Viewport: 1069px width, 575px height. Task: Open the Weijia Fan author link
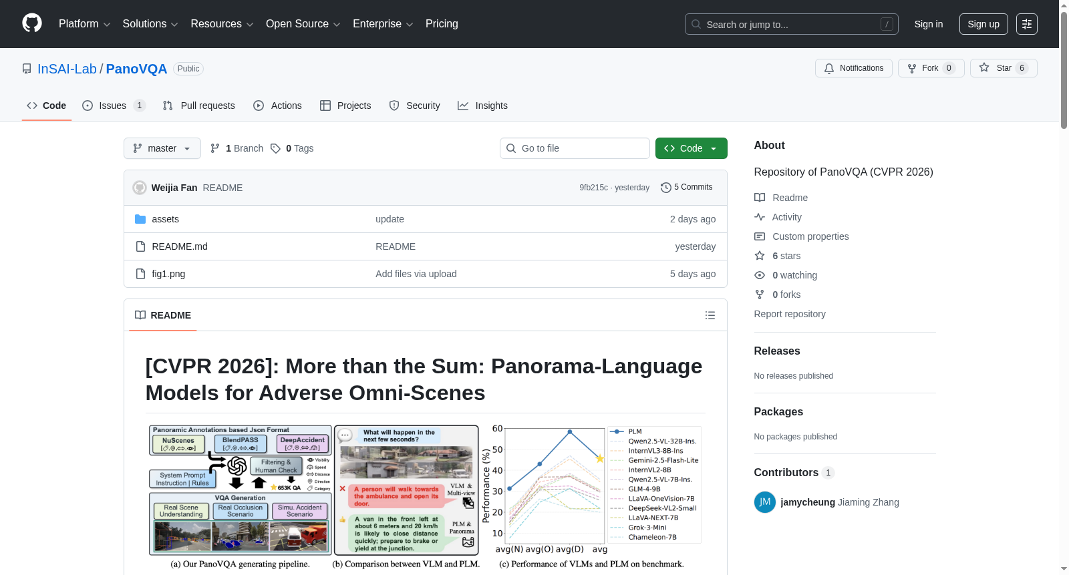click(x=174, y=188)
